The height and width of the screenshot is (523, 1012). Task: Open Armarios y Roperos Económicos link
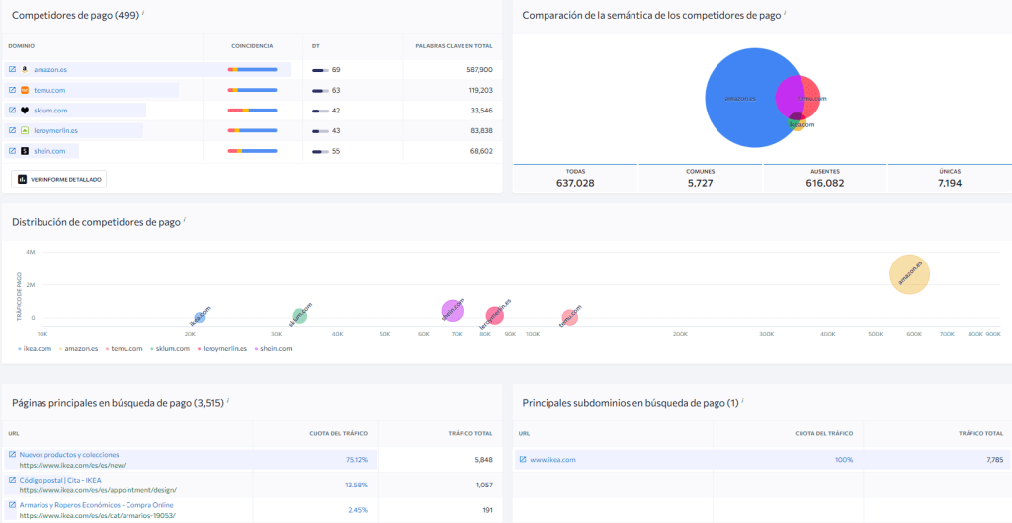coord(96,505)
